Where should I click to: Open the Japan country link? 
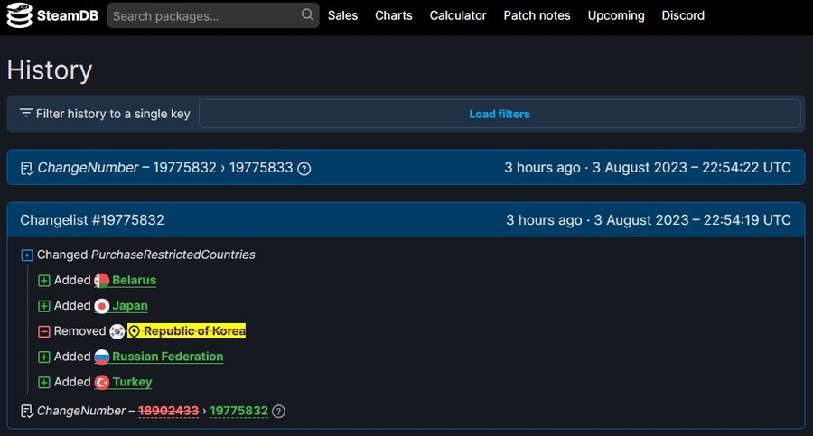(130, 306)
